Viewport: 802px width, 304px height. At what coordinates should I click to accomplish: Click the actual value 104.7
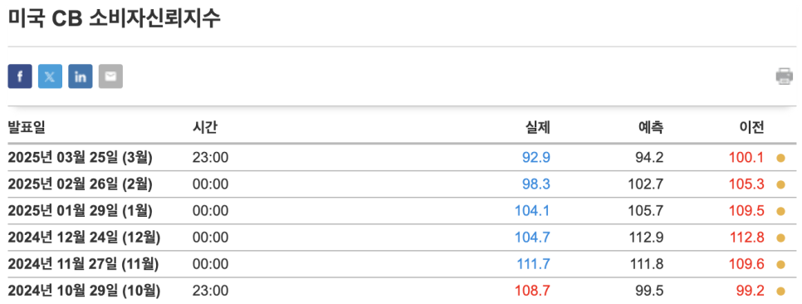click(x=532, y=238)
